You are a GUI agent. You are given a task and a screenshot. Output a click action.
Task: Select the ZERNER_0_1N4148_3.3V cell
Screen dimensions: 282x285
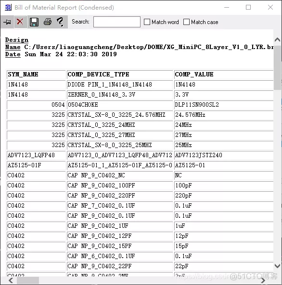[120, 95]
